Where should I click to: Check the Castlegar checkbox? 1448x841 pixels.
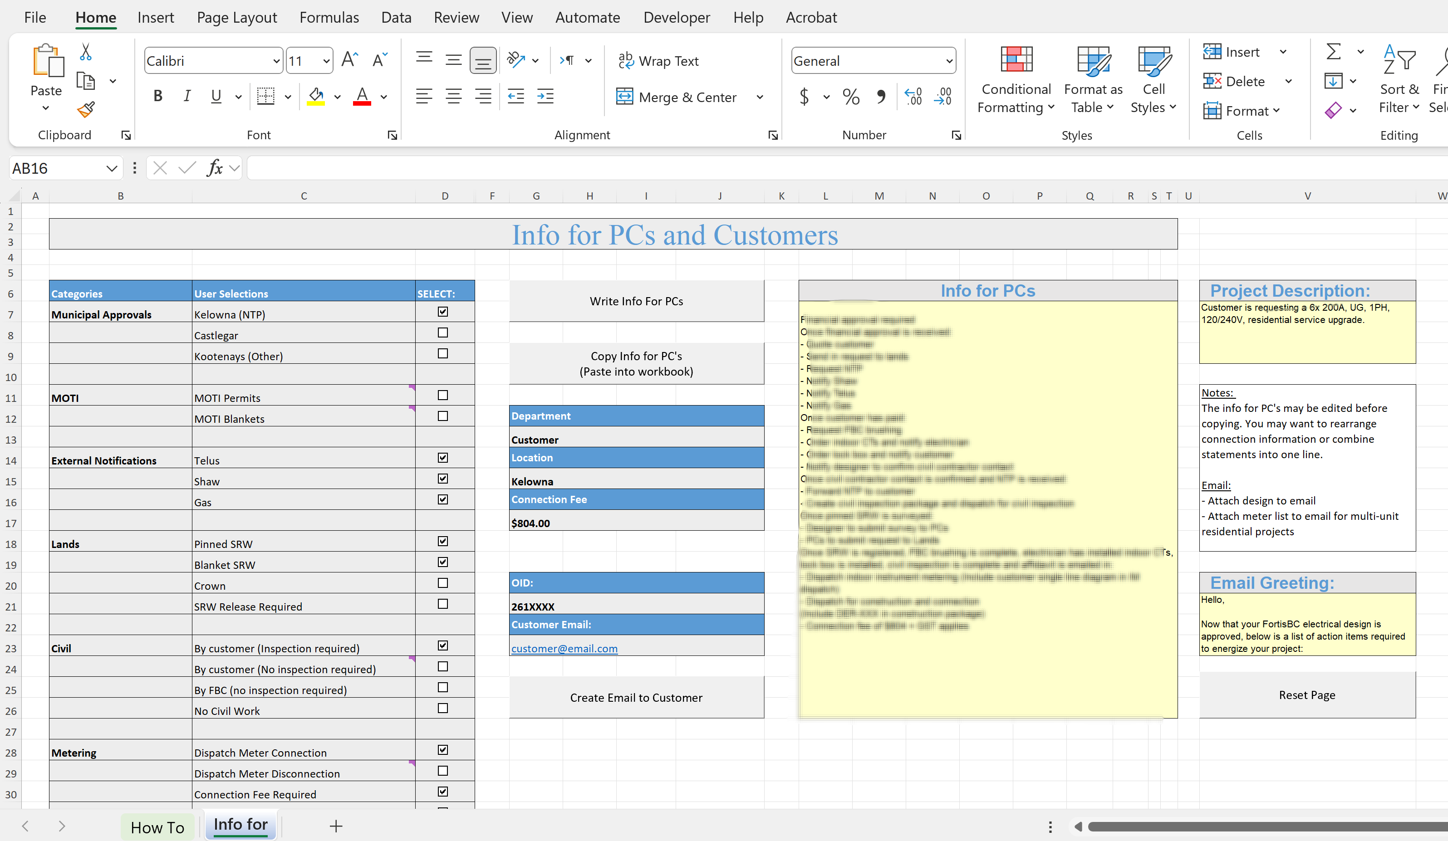pyautogui.click(x=442, y=332)
